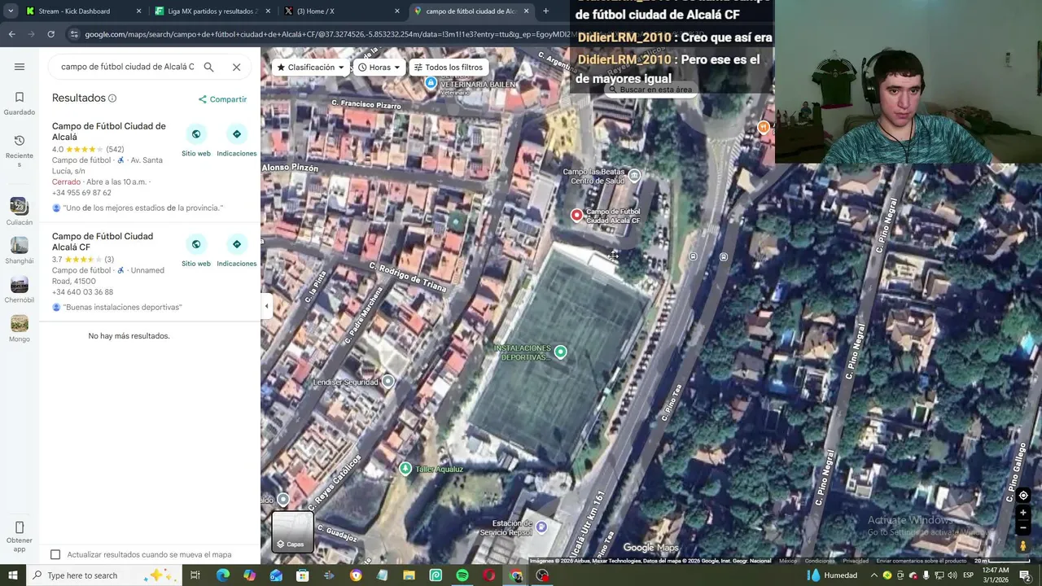
Task: Click the taskbar Type here to search box
Action: 104,575
